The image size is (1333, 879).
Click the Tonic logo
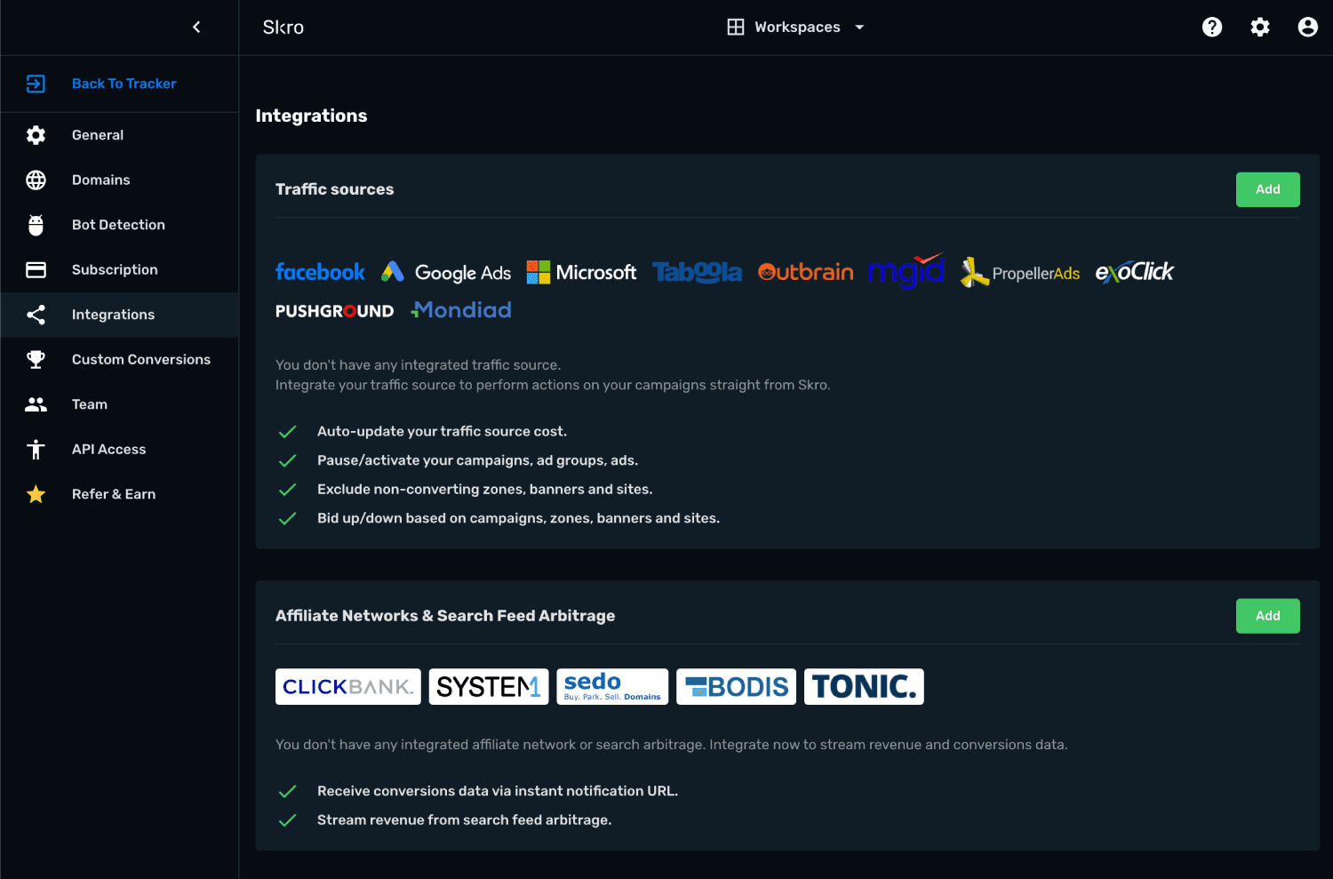tap(864, 687)
